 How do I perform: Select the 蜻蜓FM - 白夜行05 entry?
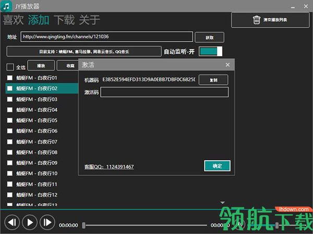[x=37, y=120]
